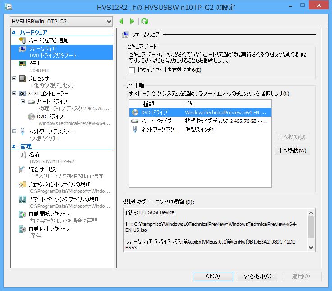The height and width of the screenshot is (291, 332).
Task: Select the ネットワーク アダ... row in boot order
Action: (200, 129)
